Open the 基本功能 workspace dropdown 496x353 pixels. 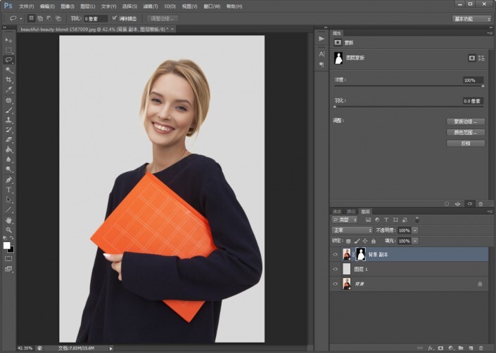472,18
